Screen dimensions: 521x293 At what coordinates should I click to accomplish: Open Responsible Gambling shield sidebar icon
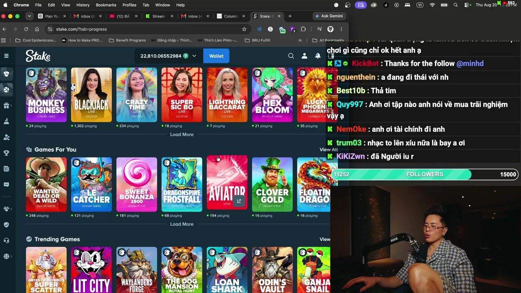7,225
